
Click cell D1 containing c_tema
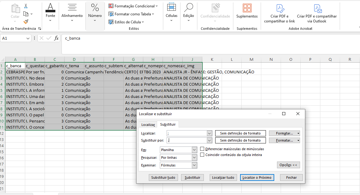pyautogui.click(x=74, y=66)
